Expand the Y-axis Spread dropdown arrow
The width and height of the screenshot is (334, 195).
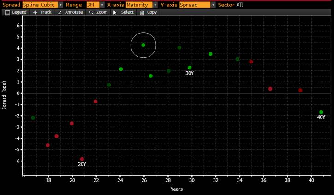click(213, 5)
